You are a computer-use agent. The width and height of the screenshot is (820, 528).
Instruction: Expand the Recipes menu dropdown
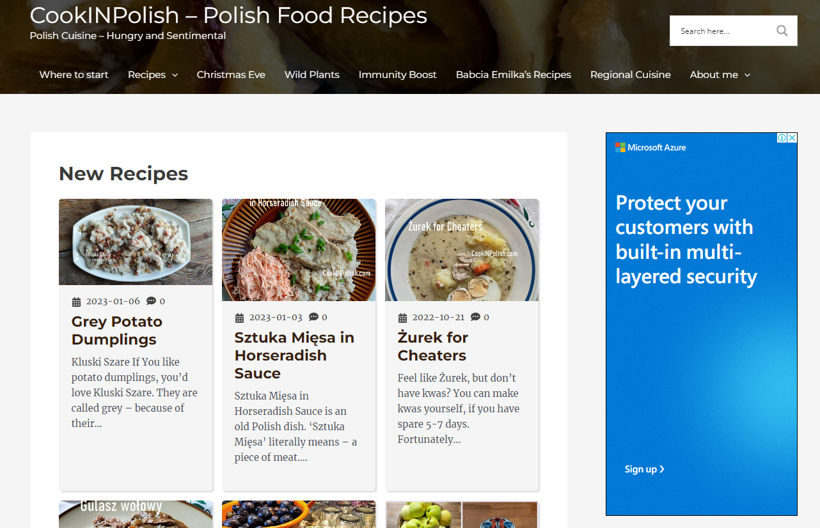coord(175,75)
